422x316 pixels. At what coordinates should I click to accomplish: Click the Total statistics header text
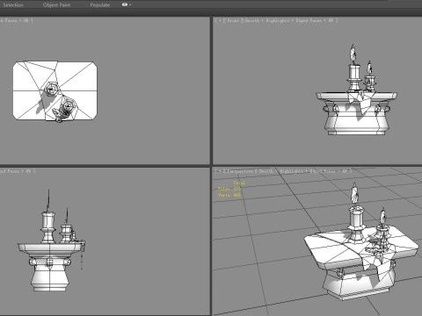(x=239, y=183)
